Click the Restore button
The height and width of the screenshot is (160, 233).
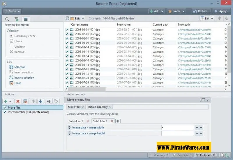pos(201,11)
